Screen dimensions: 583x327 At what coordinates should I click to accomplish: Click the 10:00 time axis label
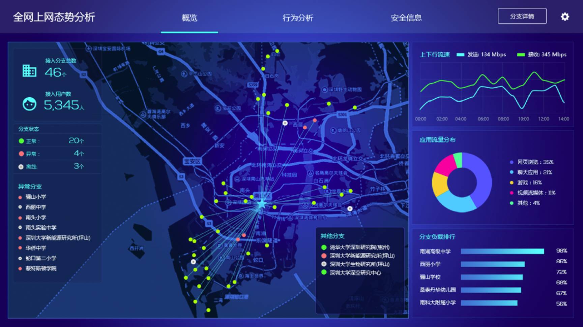click(x=523, y=119)
